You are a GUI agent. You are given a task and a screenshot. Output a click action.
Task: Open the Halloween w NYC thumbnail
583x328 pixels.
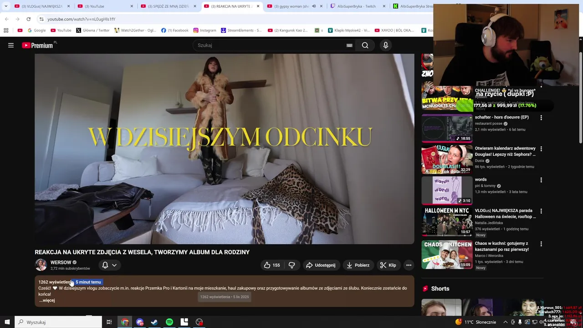point(447,222)
